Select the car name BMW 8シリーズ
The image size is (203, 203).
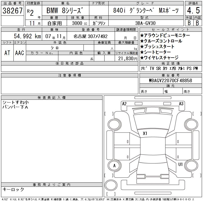pyautogui.click(x=65, y=10)
